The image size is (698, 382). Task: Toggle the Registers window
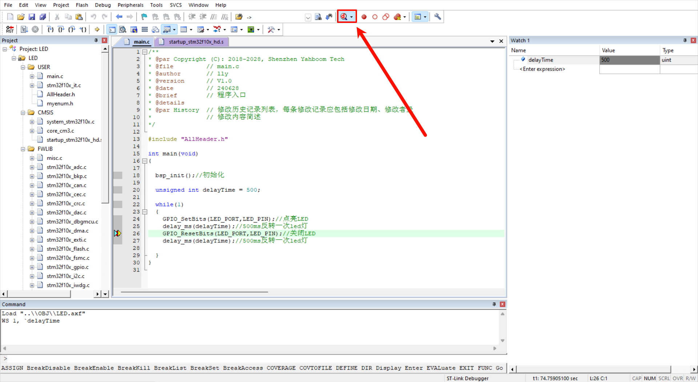[x=145, y=29]
